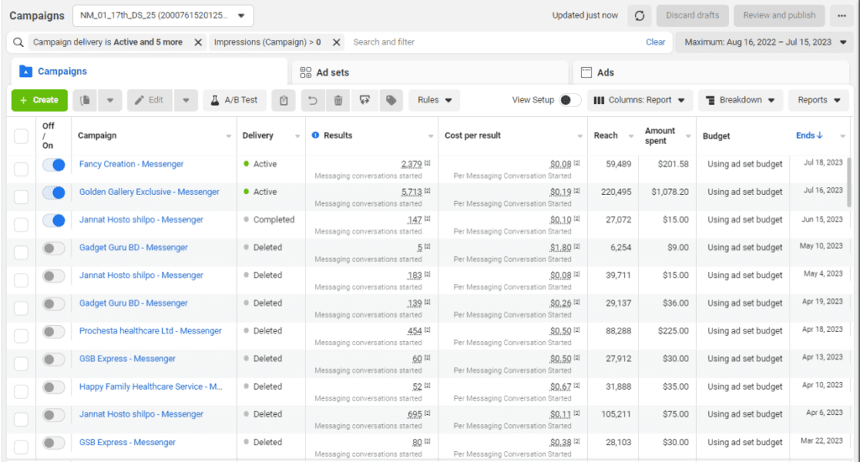860x462 pixels.
Task: Tick checkbox for Fancy Creation row
Action: [21, 169]
